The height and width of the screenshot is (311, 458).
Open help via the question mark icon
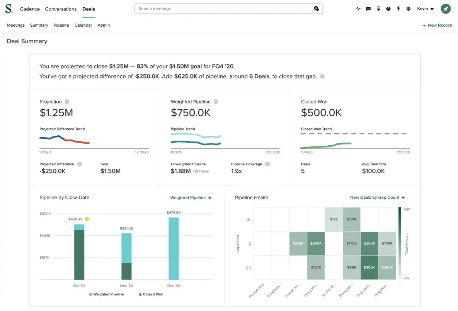pos(388,9)
